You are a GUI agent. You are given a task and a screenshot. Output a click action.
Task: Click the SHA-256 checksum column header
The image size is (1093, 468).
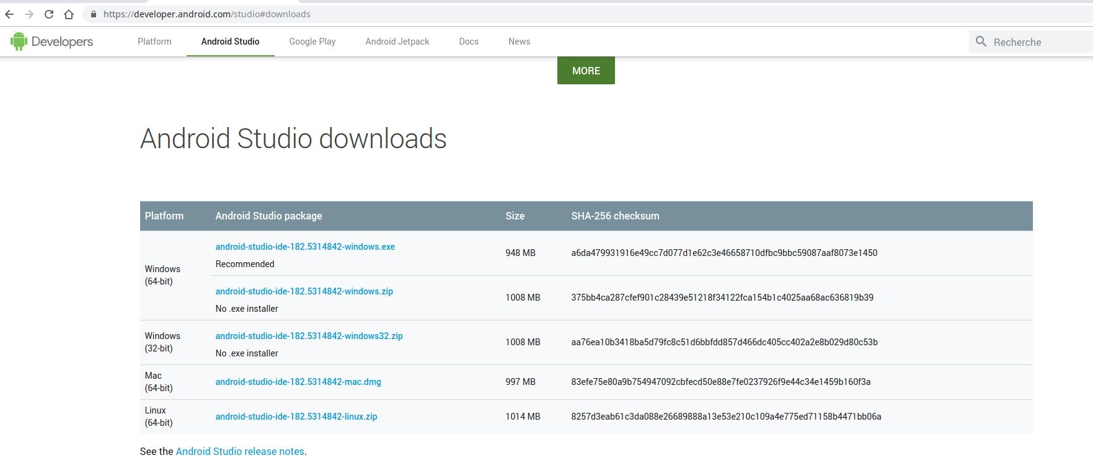[615, 216]
